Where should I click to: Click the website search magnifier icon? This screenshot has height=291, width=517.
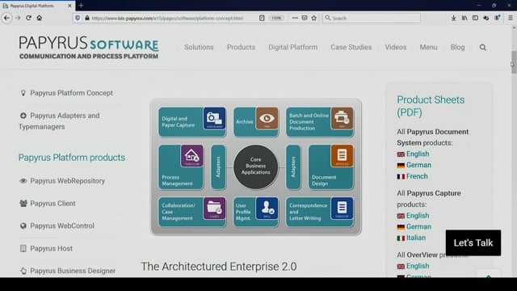[x=483, y=48]
